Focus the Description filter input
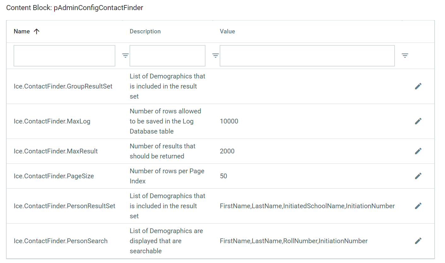The image size is (445, 263). [x=167, y=56]
